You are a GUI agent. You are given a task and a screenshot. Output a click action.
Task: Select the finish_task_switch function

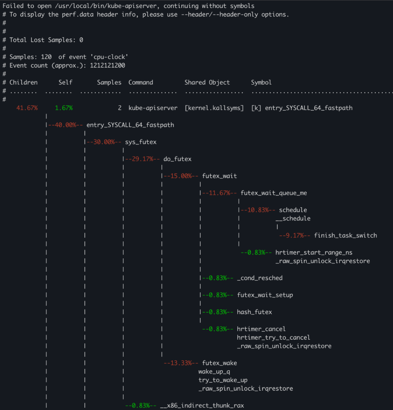(345, 236)
